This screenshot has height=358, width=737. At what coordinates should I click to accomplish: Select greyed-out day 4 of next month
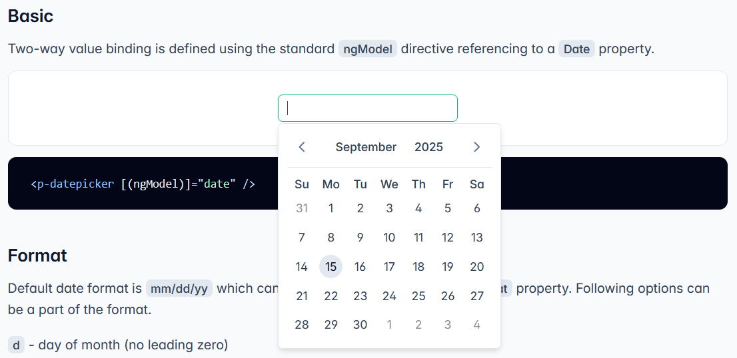[x=476, y=325]
